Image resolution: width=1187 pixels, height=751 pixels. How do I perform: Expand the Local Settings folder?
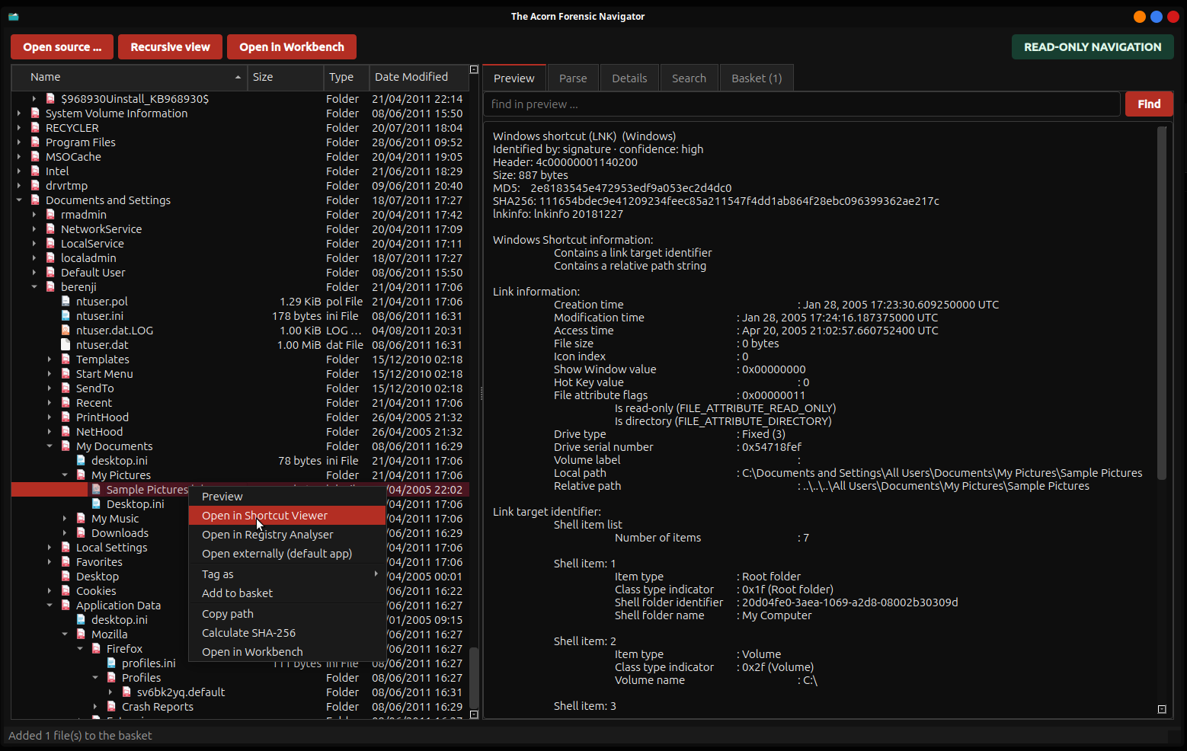click(50, 548)
